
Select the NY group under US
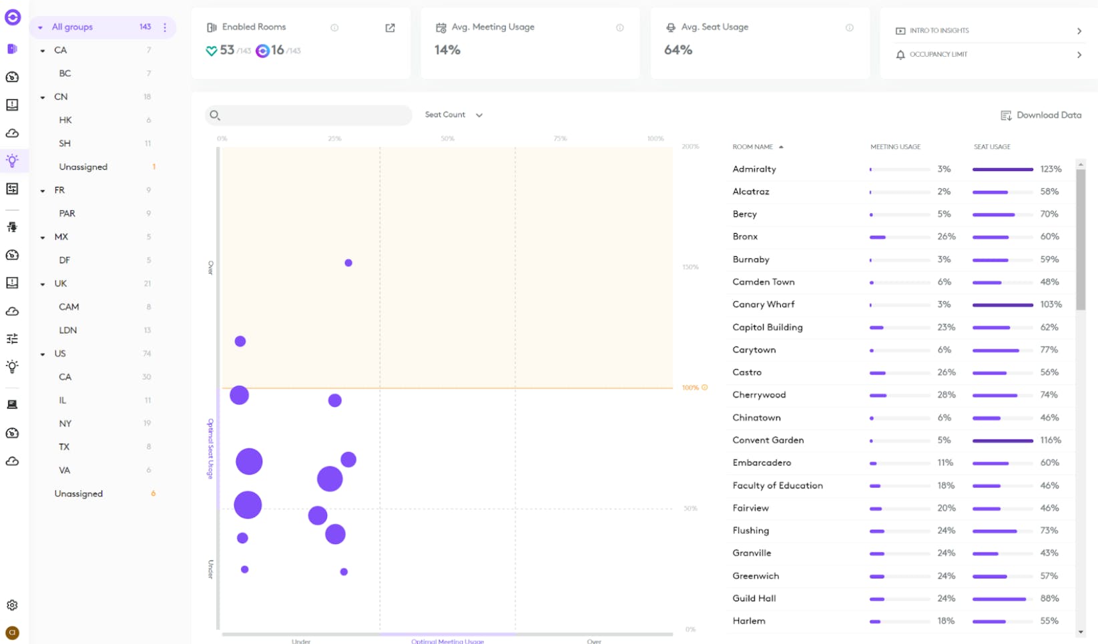[x=65, y=424]
